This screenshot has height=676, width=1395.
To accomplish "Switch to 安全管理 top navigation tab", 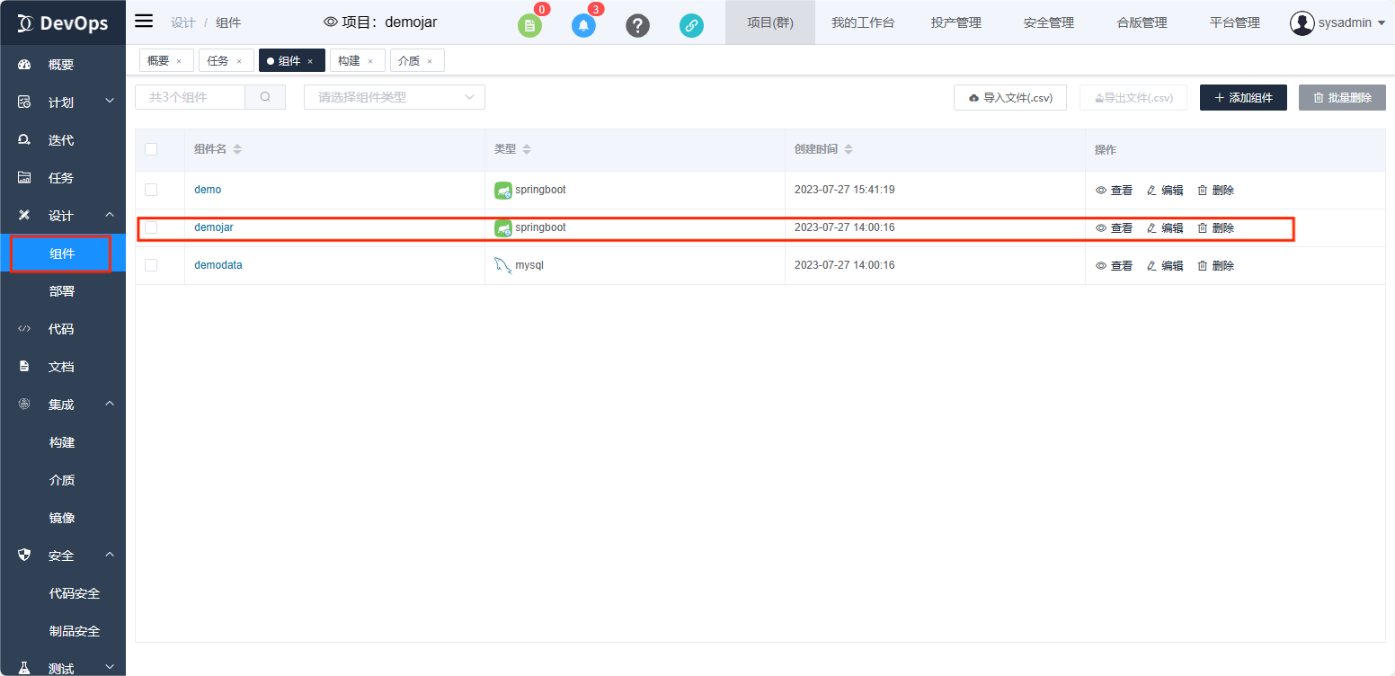I will pyautogui.click(x=1049, y=22).
